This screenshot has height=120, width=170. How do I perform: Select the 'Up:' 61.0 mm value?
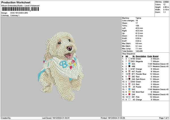(139, 33)
